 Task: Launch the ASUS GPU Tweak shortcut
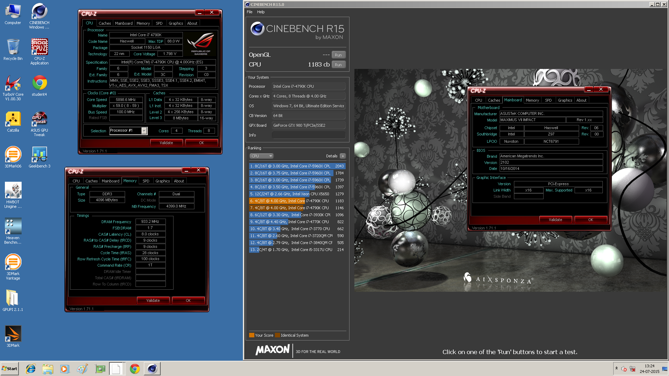pos(39,124)
